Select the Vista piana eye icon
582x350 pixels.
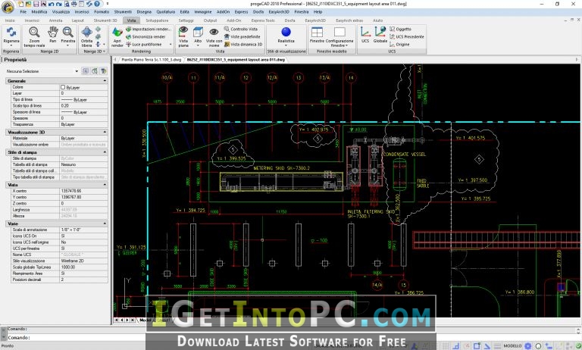coord(183,32)
